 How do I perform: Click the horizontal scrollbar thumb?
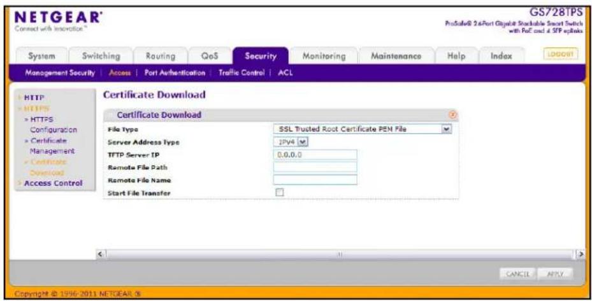point(340,255)
